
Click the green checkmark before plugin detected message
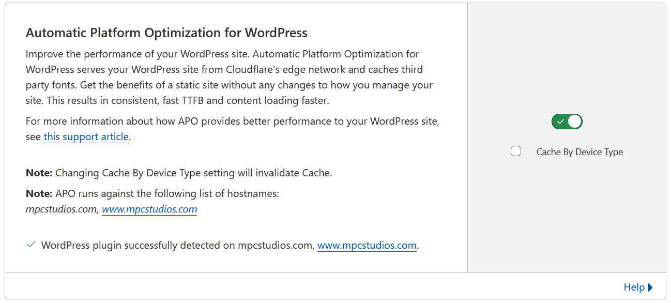pos(30,245)
